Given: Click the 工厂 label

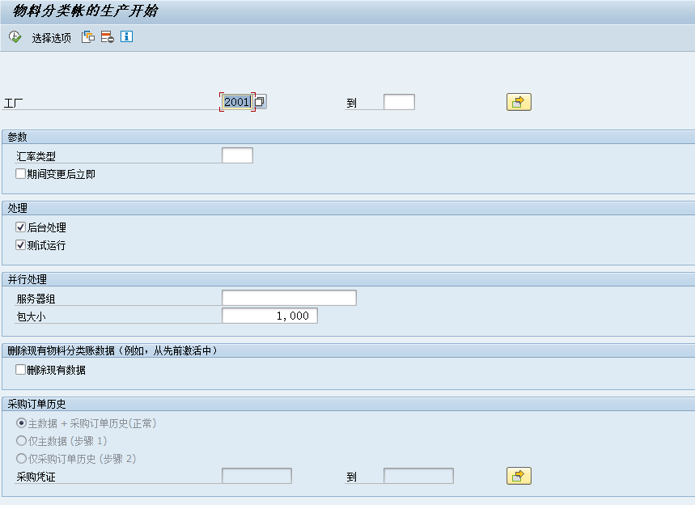Looking at the screenshot, I should 13,104.
